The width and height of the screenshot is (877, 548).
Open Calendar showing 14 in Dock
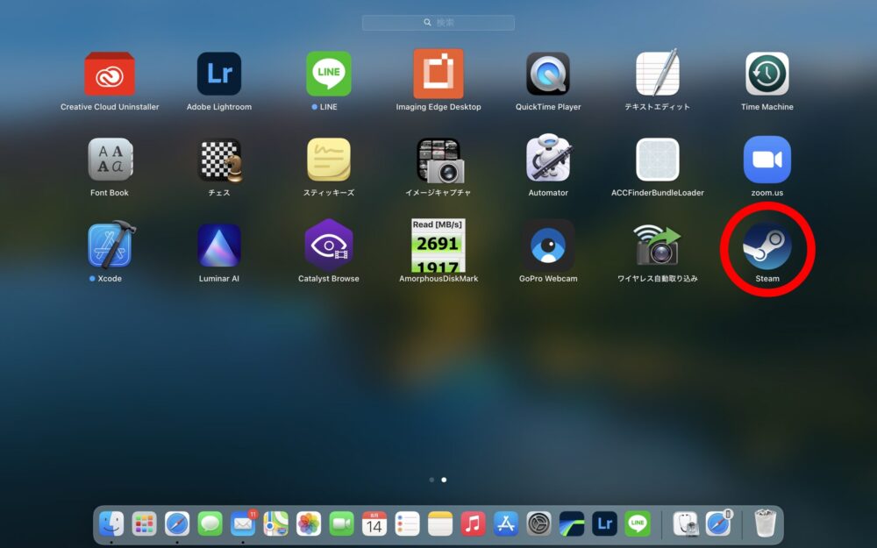(x=374, y=524)
